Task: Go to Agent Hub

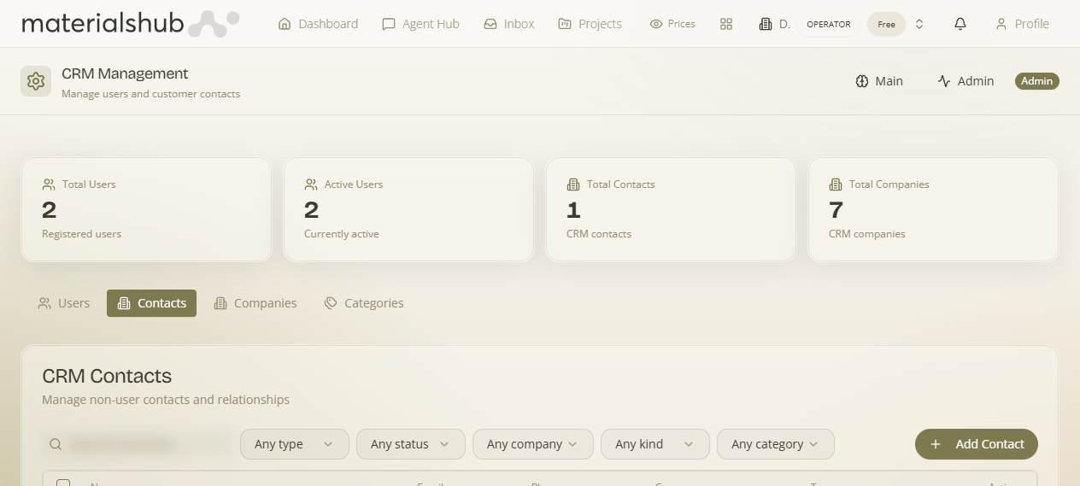Action: tap(420, 24)
